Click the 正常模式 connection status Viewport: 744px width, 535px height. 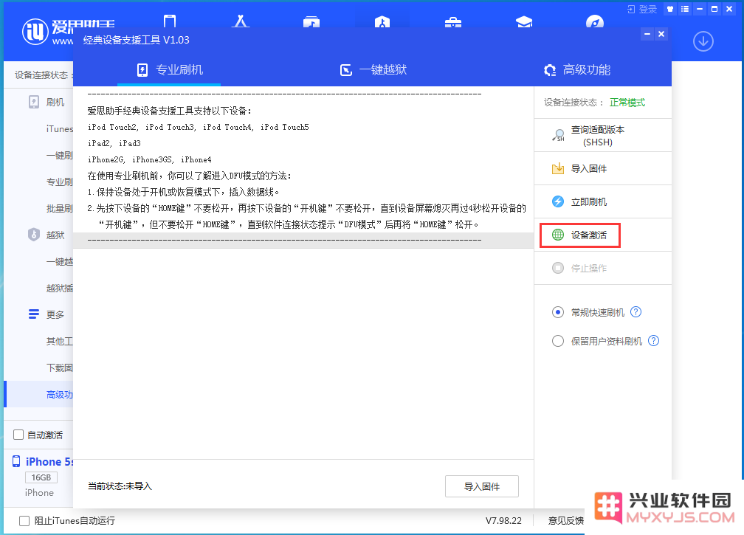pos(627,103)
